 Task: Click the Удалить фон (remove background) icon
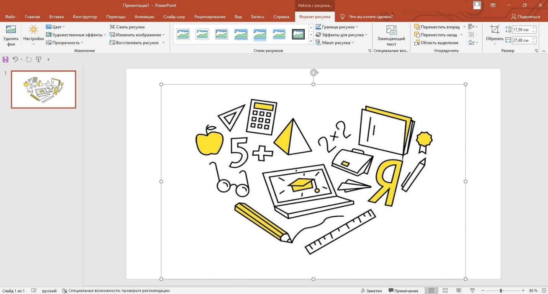coord(11,30)
